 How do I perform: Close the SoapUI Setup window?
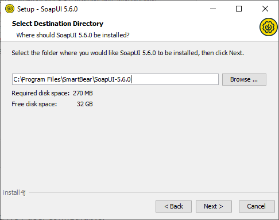(x=265, y=9)
